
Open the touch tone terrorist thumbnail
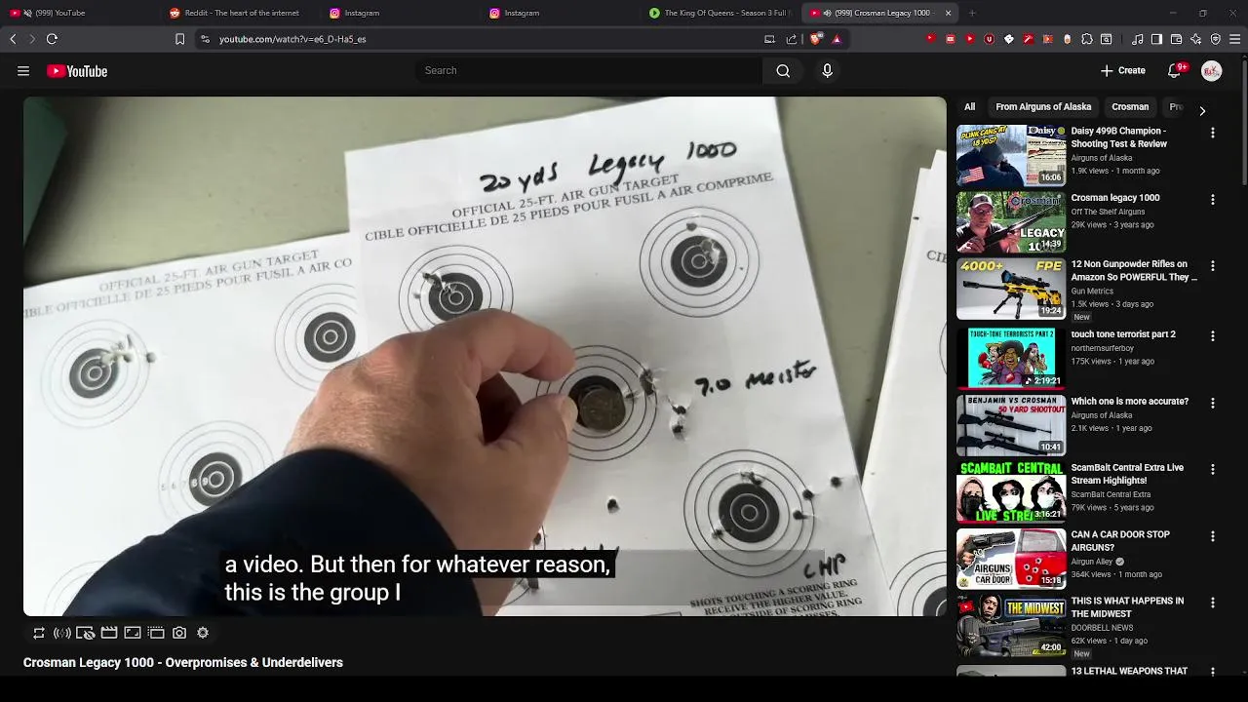tap(1011, 358)
